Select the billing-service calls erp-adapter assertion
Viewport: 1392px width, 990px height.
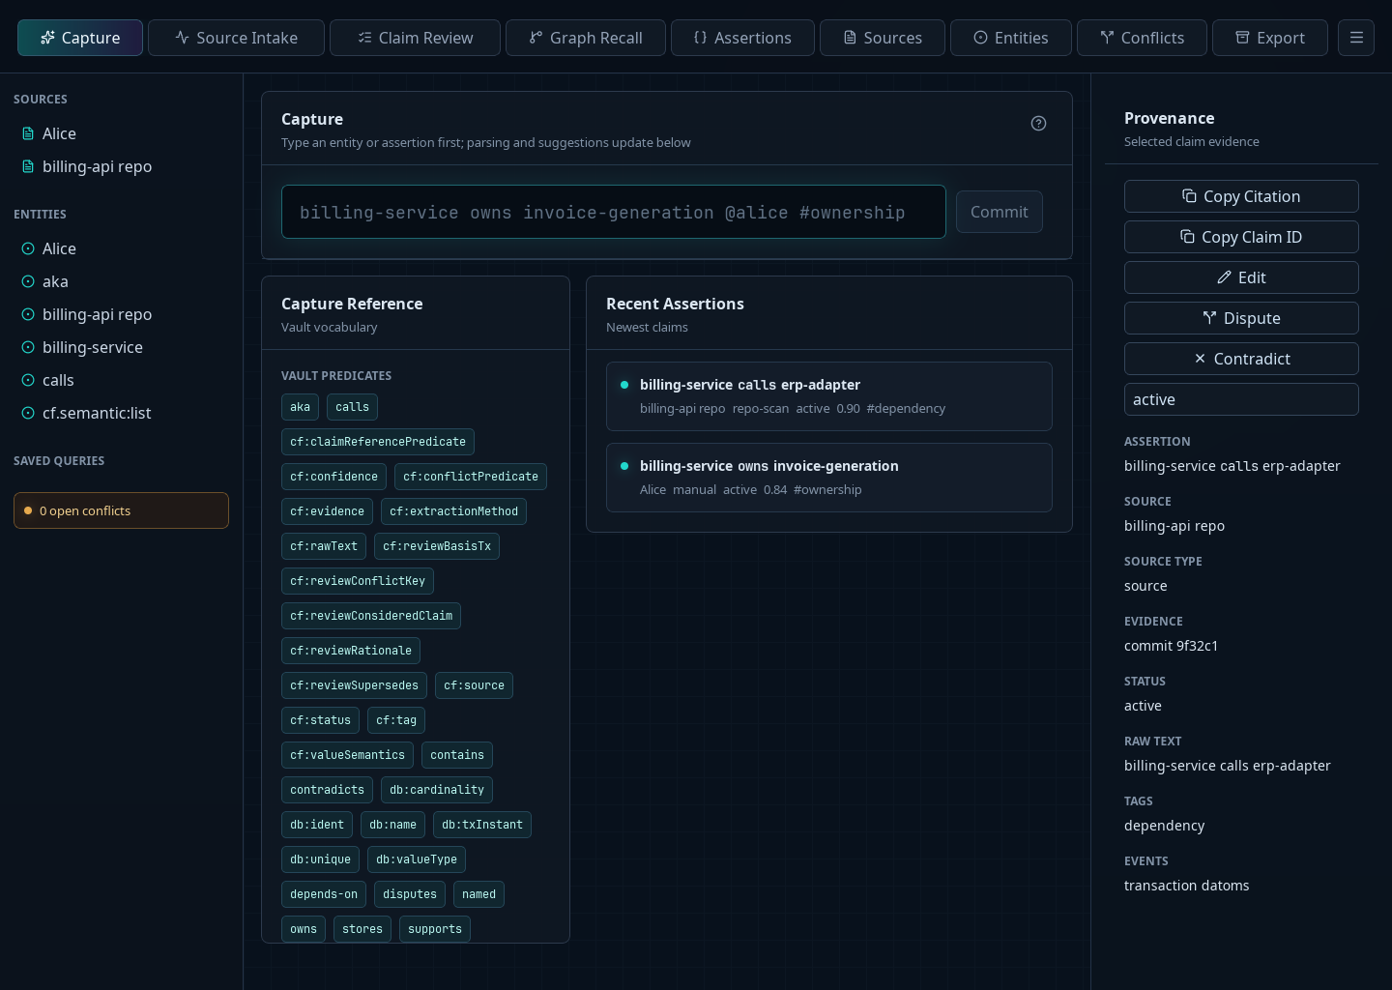(829, 396)
